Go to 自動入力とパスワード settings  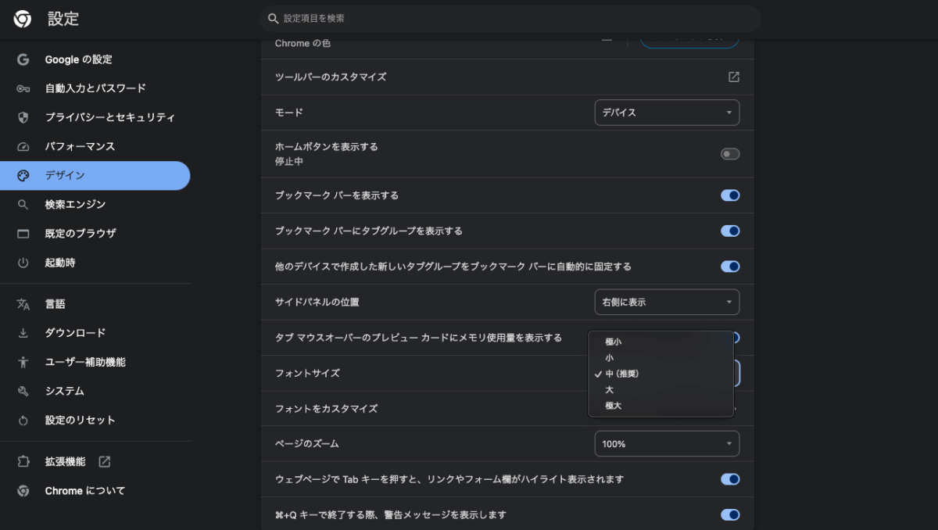point(95,88)
